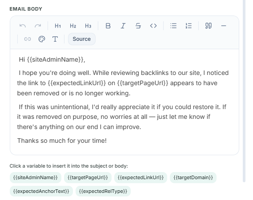Open the text style T tool

55,39
